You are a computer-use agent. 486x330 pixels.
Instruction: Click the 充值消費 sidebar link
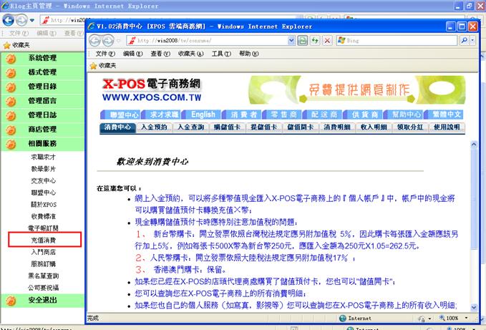(44, 240)
